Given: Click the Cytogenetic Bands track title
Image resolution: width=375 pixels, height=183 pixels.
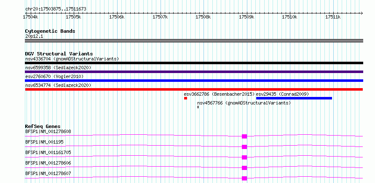Looking at the screenshot, I should [50, 31].
